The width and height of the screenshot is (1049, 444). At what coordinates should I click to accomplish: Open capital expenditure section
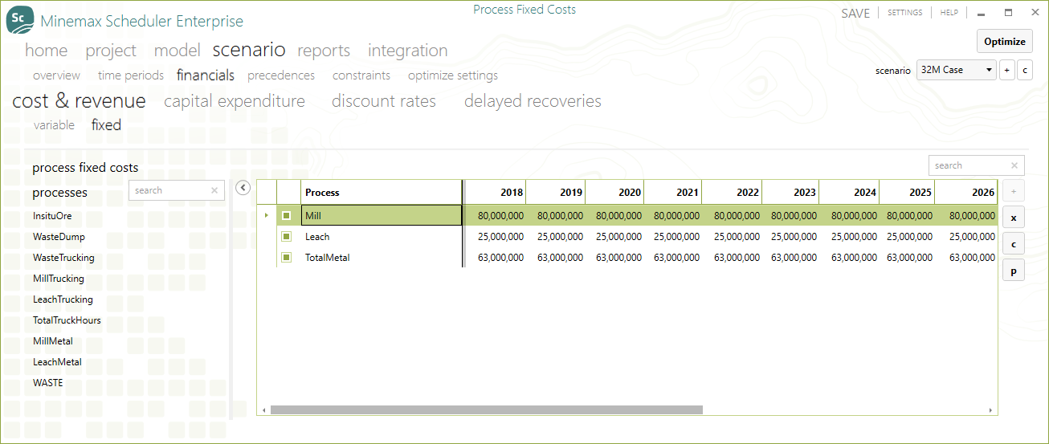coord(235,101)
